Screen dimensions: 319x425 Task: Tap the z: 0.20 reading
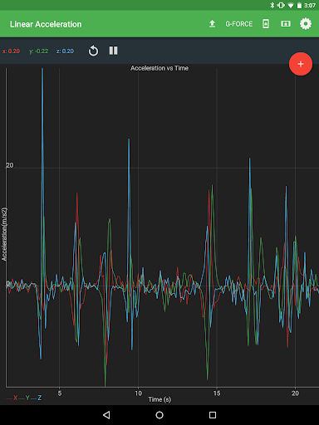(x=65, y=51)
